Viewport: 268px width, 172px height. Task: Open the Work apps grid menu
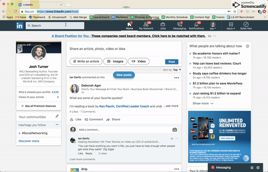pos(231,26)
